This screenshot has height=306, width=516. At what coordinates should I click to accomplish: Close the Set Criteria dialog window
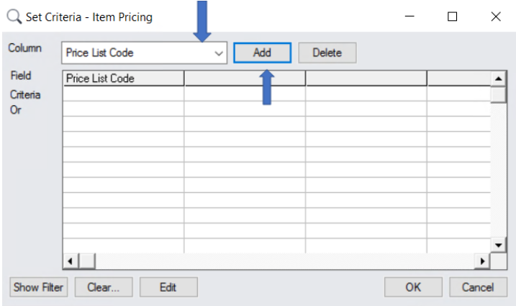point(495,17)
